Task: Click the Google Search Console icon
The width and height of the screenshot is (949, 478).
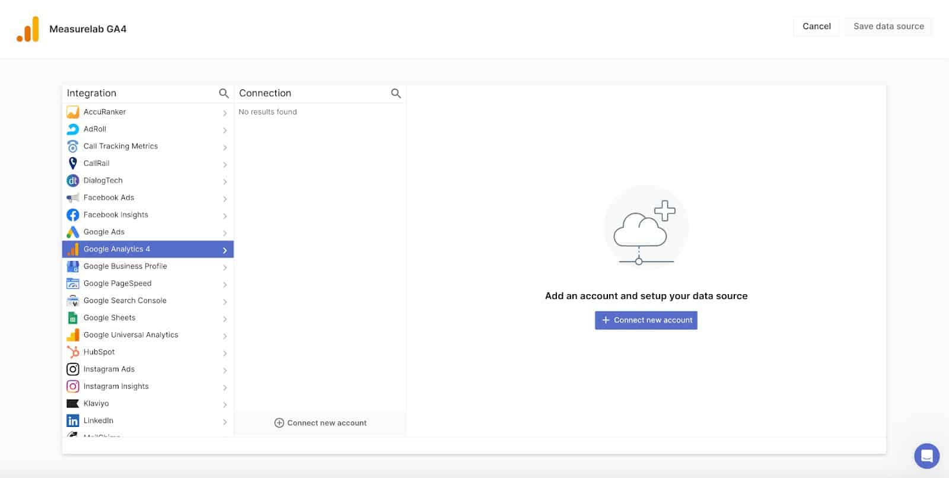Action: coord(73,301)
